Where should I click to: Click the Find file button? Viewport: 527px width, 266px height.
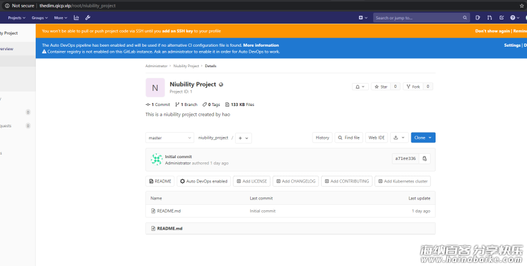point(348,138)
